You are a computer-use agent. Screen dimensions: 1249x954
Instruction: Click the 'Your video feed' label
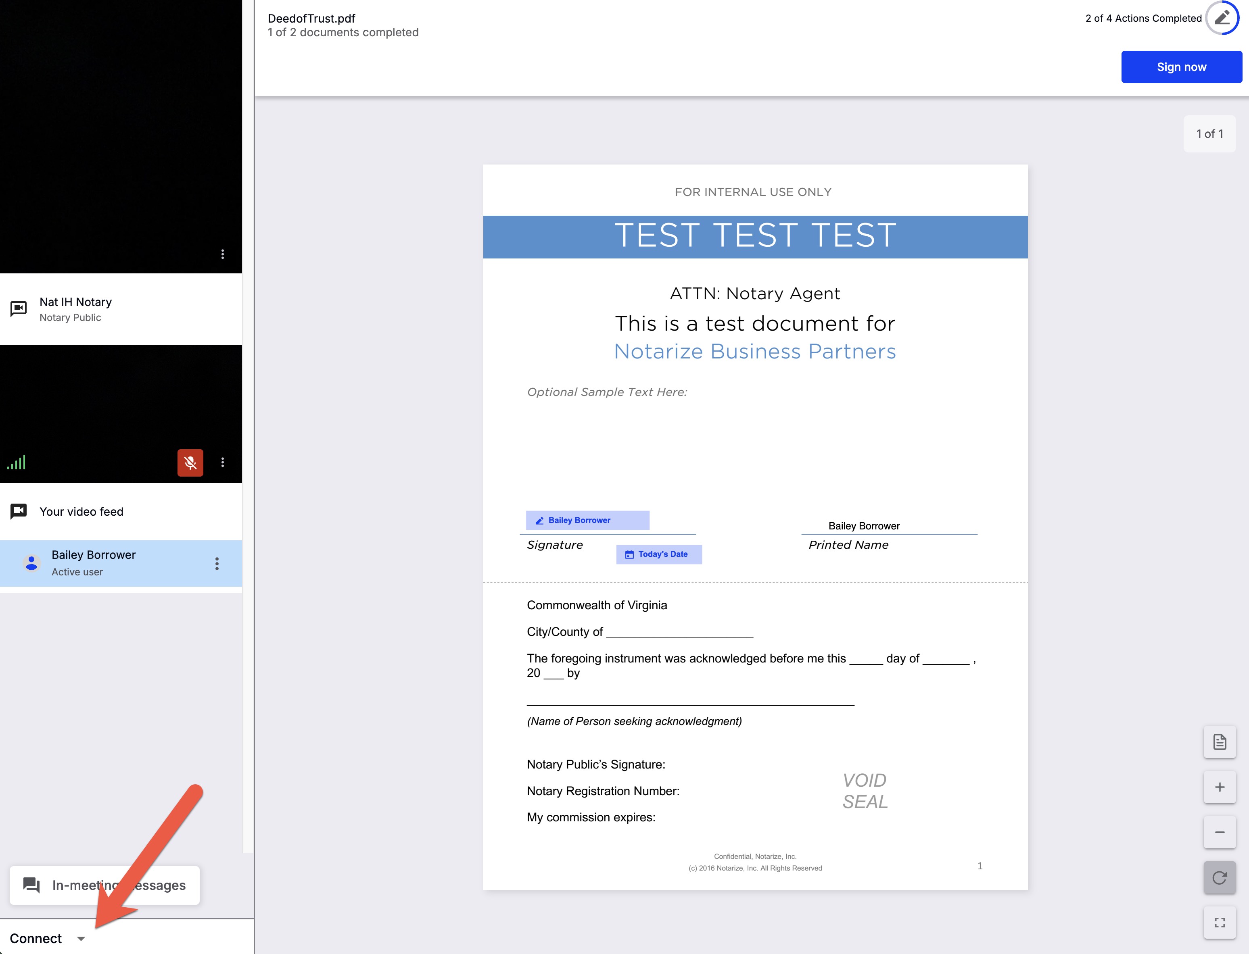point(81,512)
